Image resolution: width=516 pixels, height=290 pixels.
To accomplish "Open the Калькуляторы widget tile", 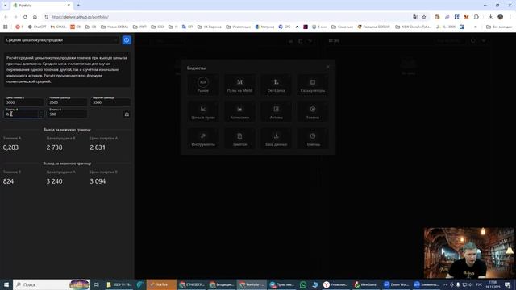I will 313,85.
